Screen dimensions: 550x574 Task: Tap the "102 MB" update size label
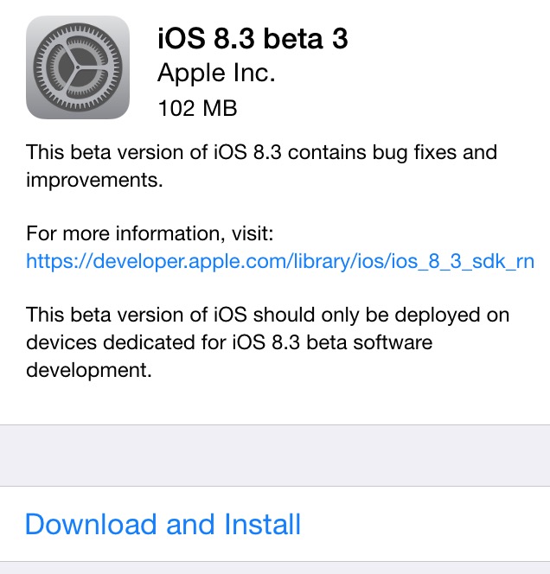point(197,108)
